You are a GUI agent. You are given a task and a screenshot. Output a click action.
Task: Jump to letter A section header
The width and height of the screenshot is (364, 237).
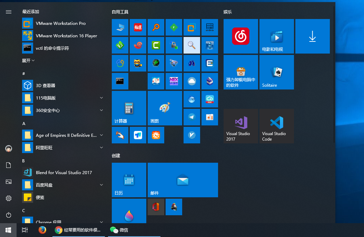pos(24,124)
